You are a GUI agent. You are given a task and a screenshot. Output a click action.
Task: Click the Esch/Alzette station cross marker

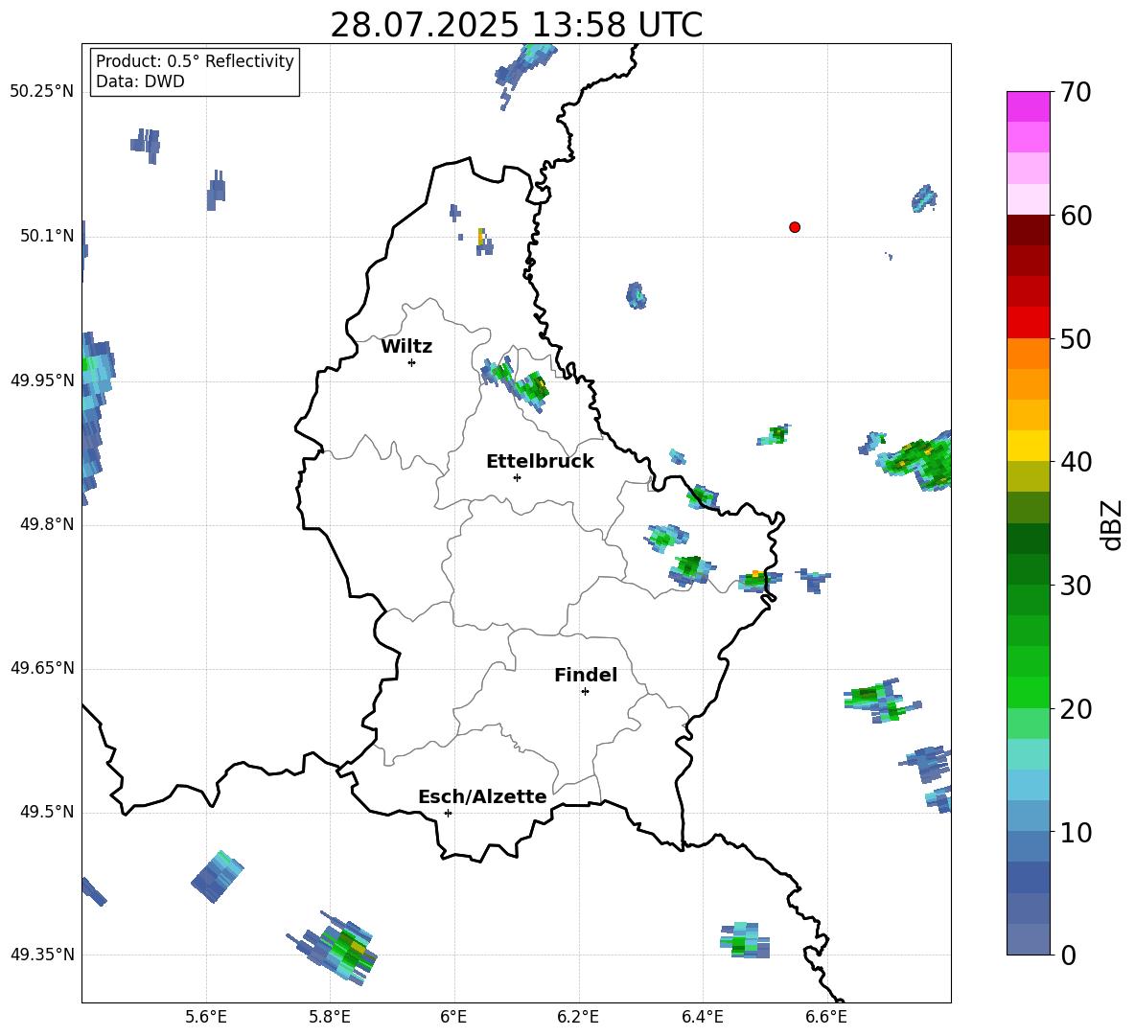tap(448, 813)
